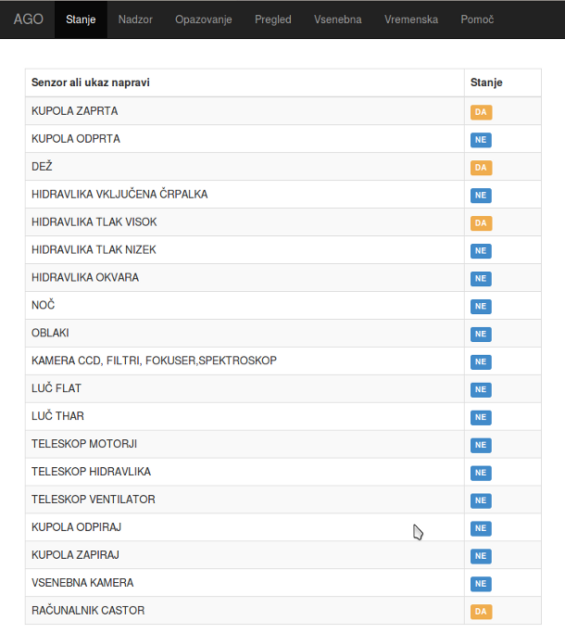565x633 pixels.
Task: Click the Stanje column header
Action: [x=486, y=82]
